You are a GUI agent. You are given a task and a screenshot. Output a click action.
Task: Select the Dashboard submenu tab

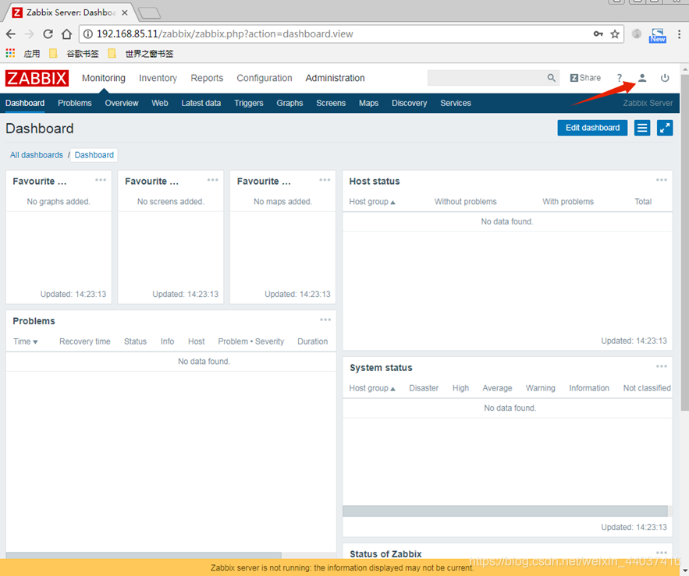click(x=25, y=103)
